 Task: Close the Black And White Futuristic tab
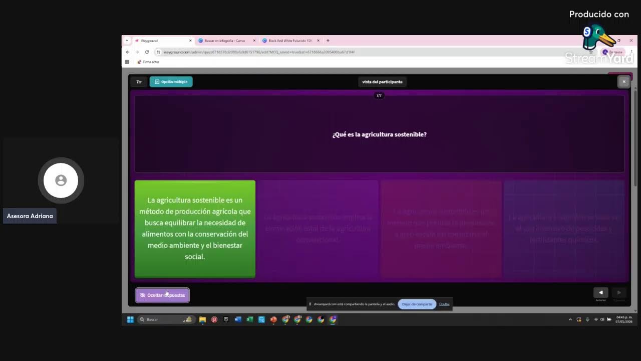pos(318,41)
